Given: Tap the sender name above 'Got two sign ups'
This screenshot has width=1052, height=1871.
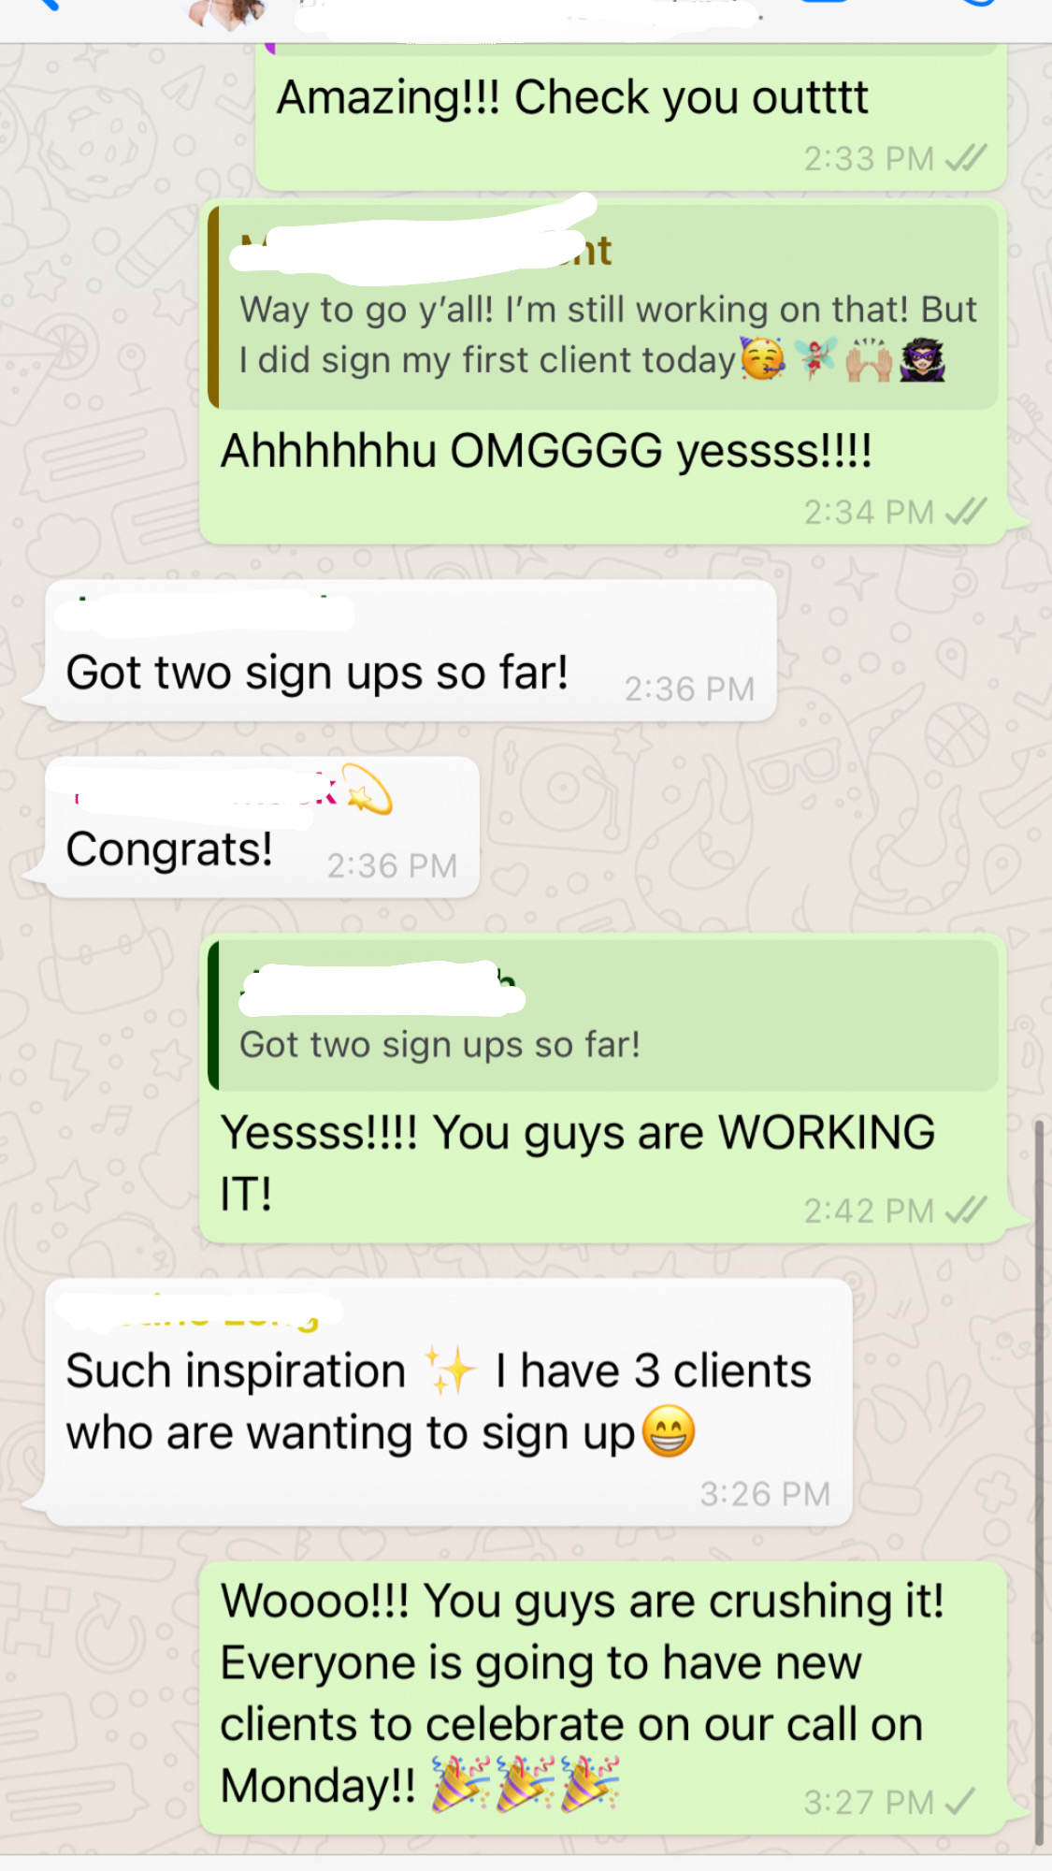Looking at the screenshot, I should 204,613.
